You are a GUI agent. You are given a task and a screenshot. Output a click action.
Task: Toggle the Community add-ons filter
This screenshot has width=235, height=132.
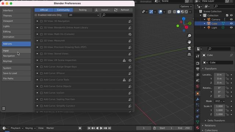63,10
